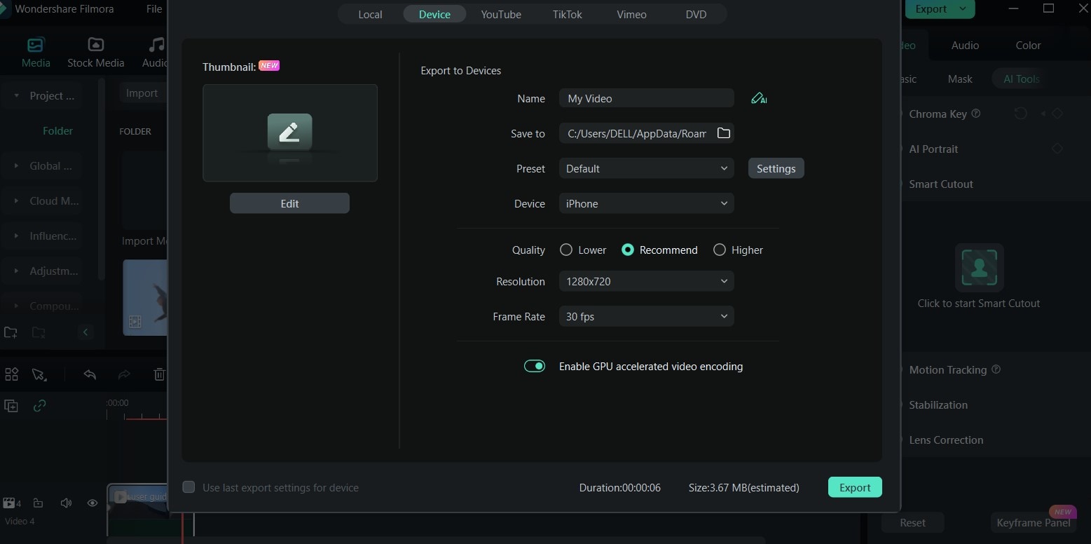Open the Keyframe Panel button
This screenshot has height=544, width=1091.
[x=1033, y=522]
